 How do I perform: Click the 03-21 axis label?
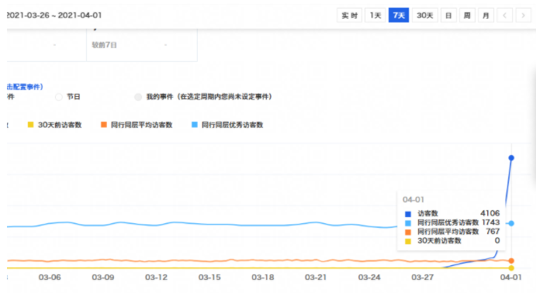click(316, 277)
